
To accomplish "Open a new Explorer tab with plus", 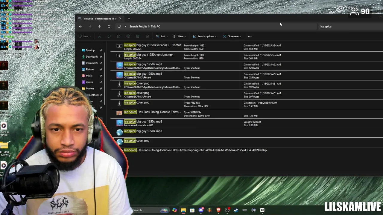I will [x=129, y=19].
